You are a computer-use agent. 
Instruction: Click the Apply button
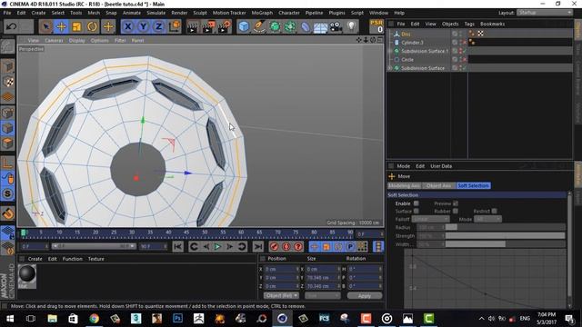[x=365, y=295]
